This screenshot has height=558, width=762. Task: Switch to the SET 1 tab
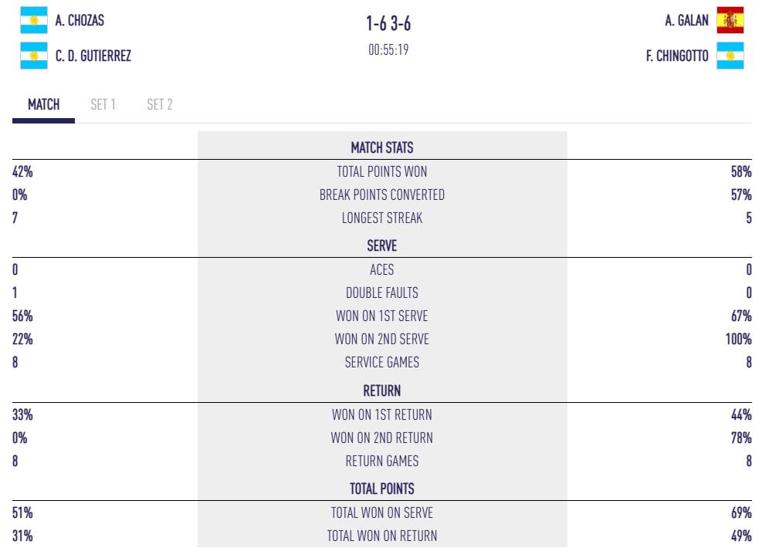pos(103,104)
